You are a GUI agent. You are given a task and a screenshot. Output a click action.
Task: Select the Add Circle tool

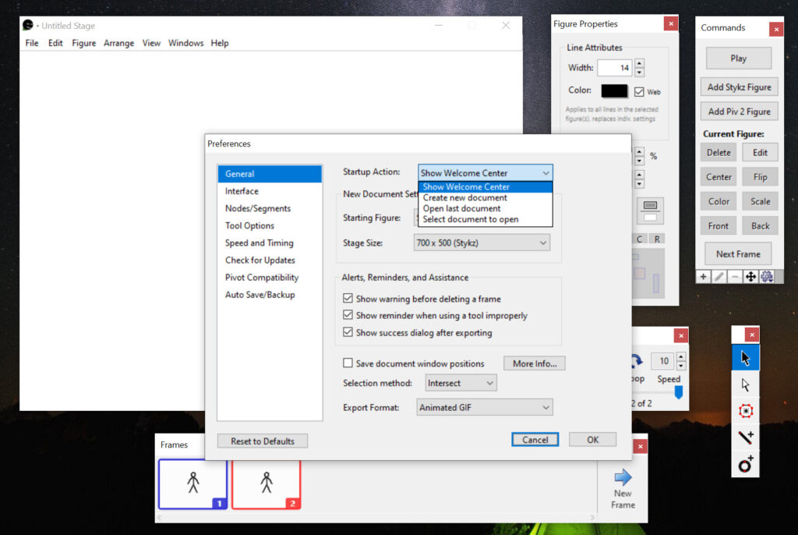tap(745, 464)
